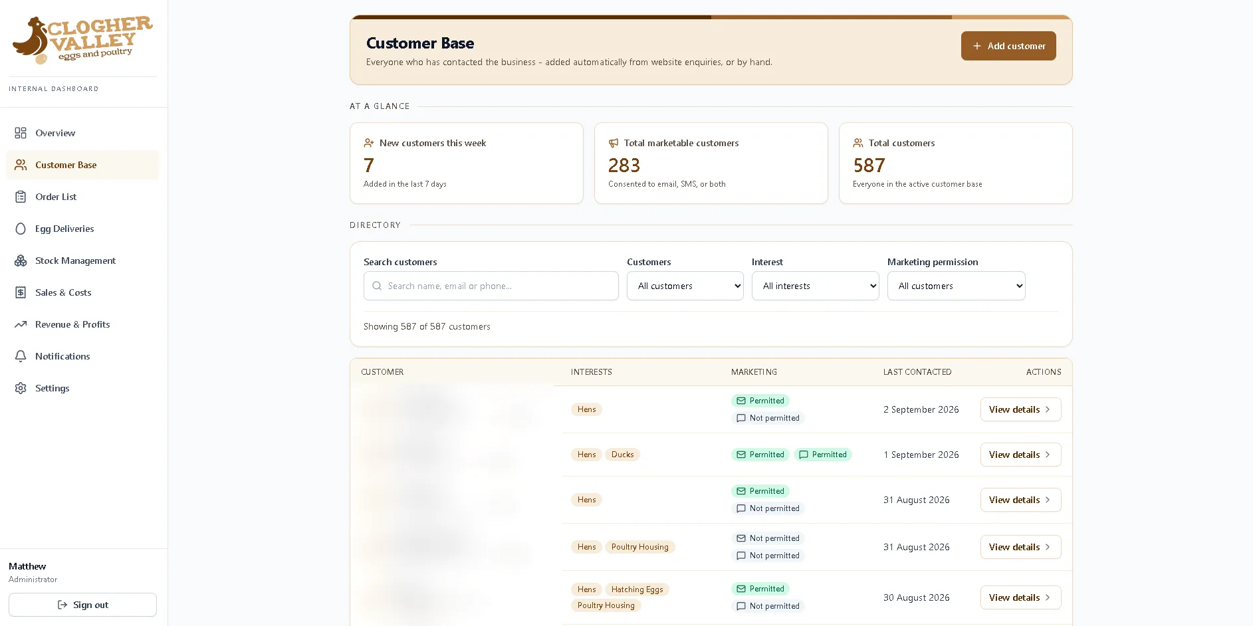The height and width of the screenshot is (626, 1253).
Task: Click the Stock Management boxes icon
Action: [x=21, y=261]
